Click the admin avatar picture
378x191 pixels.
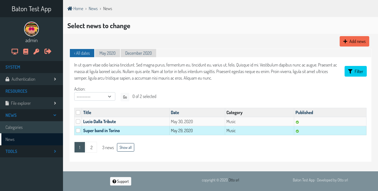(31, 29)
